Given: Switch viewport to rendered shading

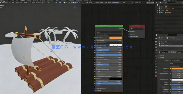Looking at the screenshot, I should point(77,3).
